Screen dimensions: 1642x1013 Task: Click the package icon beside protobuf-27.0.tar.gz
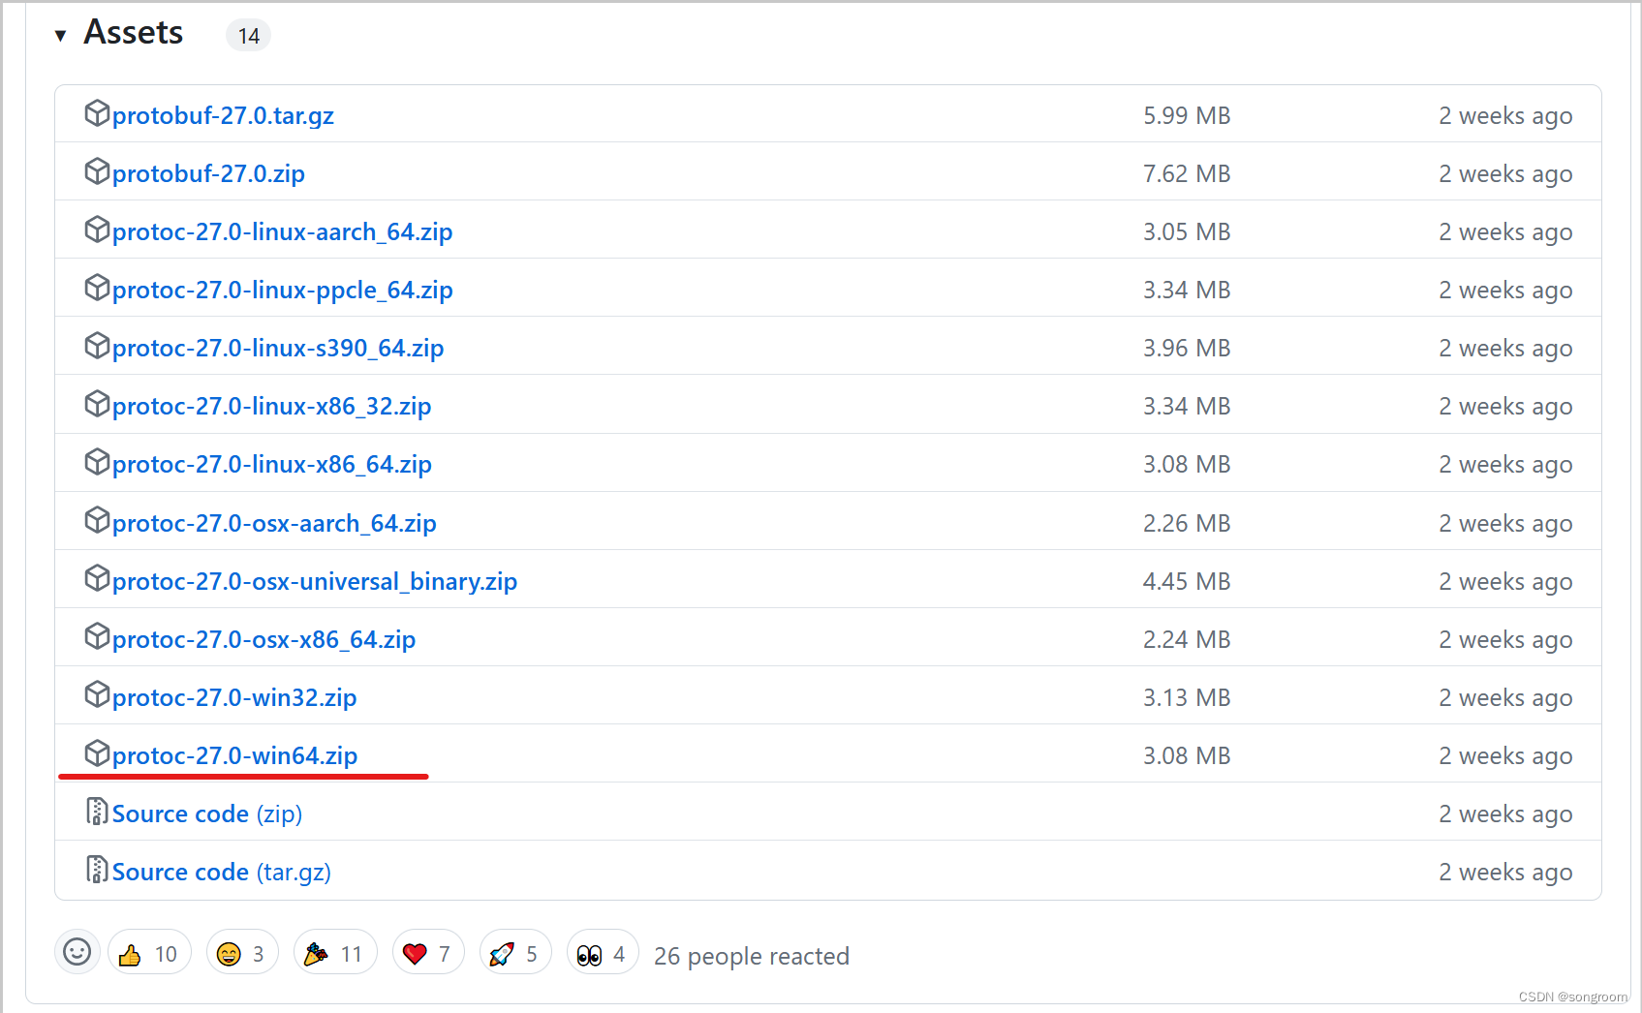(x=97, y=113)
